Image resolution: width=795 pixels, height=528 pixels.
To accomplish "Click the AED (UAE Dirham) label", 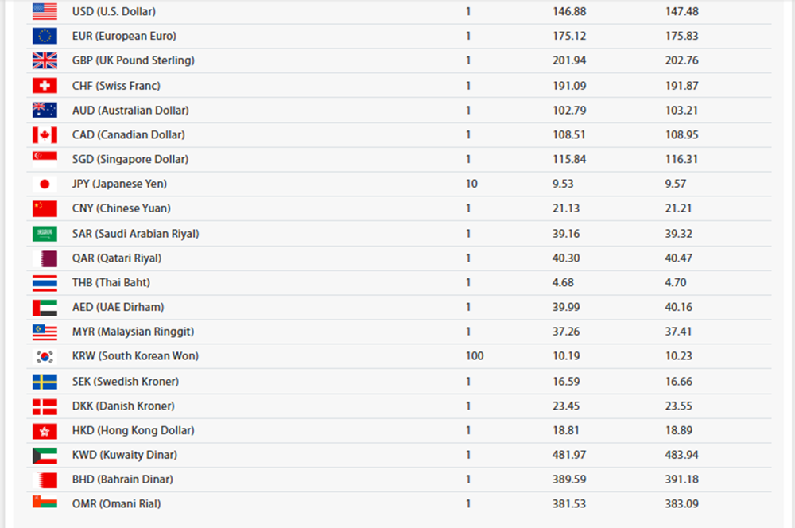I will 118,308.
